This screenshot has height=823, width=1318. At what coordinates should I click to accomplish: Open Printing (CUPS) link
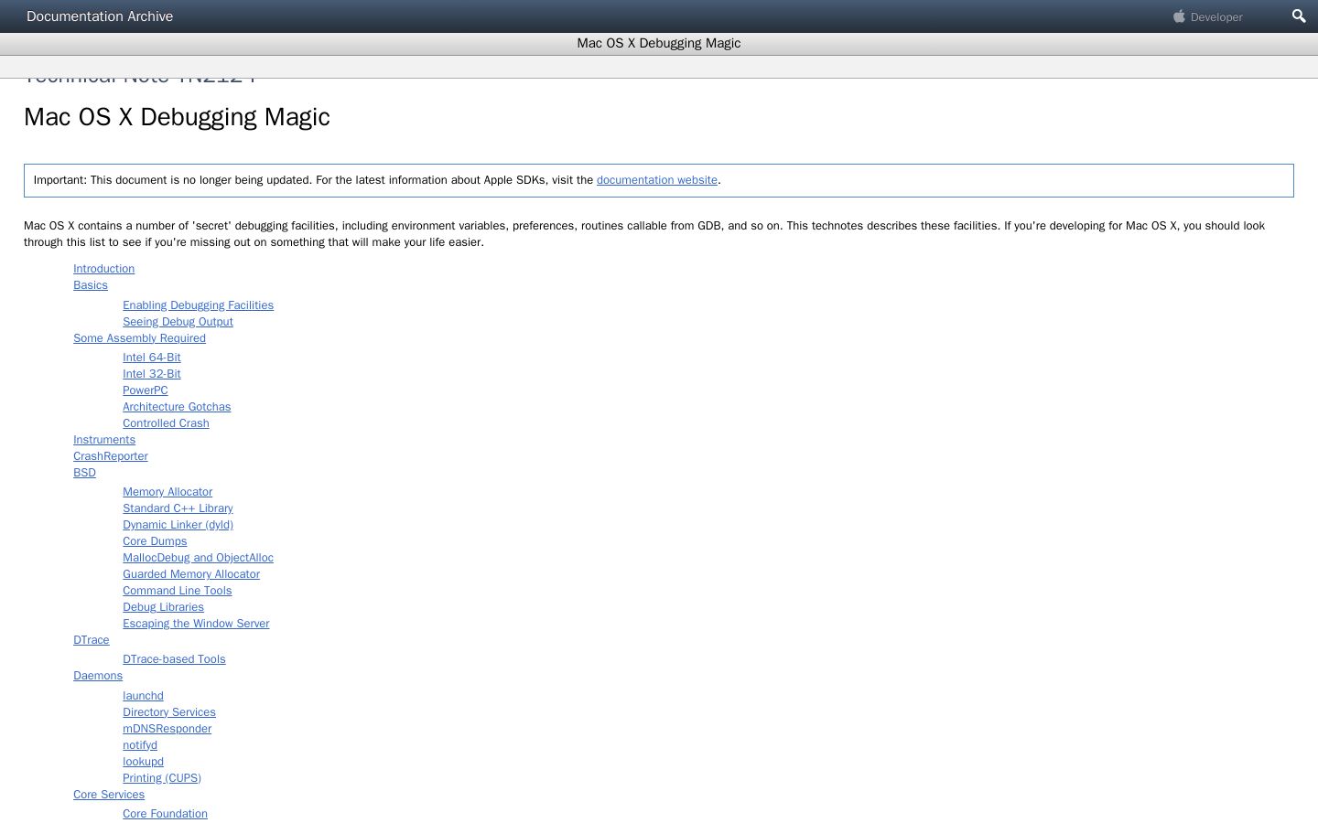[162, 778]
